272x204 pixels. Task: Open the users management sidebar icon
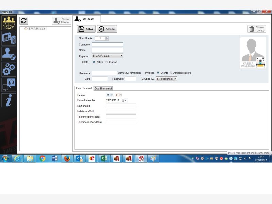coord(8,23)
